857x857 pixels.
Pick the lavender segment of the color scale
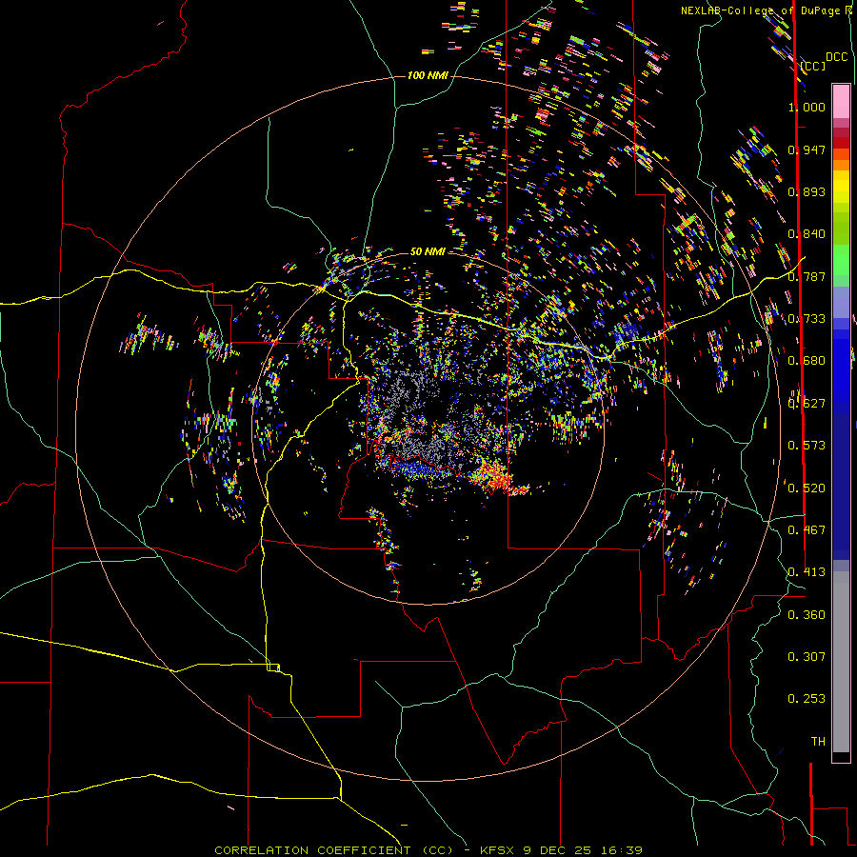(841, 303)
